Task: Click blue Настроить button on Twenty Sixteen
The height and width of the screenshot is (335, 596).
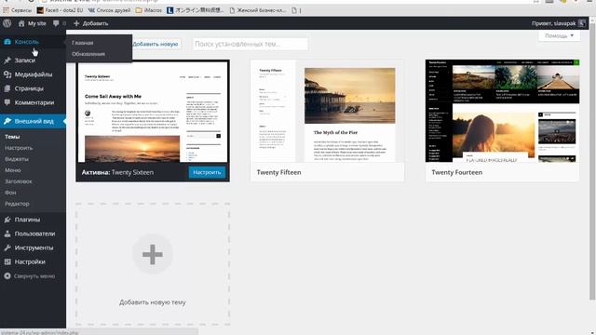Action: point(207,172)
